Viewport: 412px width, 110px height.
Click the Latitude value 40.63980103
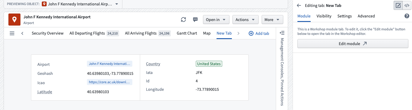pyautogui.click(x=98, y=92)
